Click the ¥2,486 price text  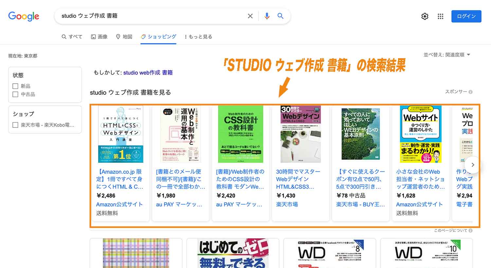pyautogui.click(x=106, y=195)
